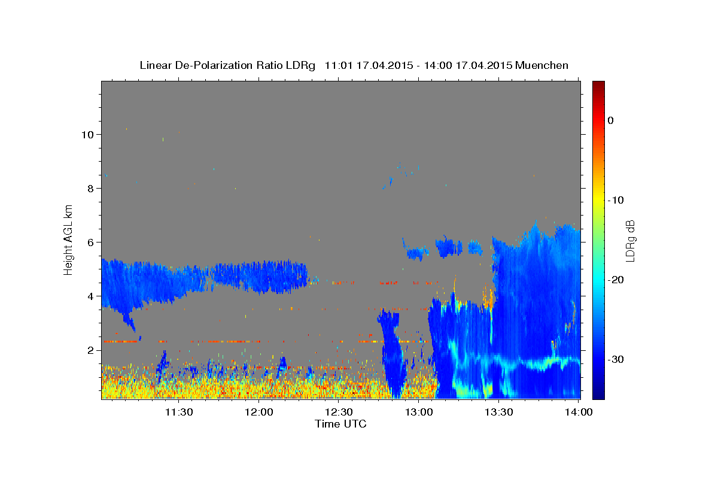This screenshot has height=479, width=718.
Task: Click the '14:00' time axis label
Action: (x=579, y=412)
